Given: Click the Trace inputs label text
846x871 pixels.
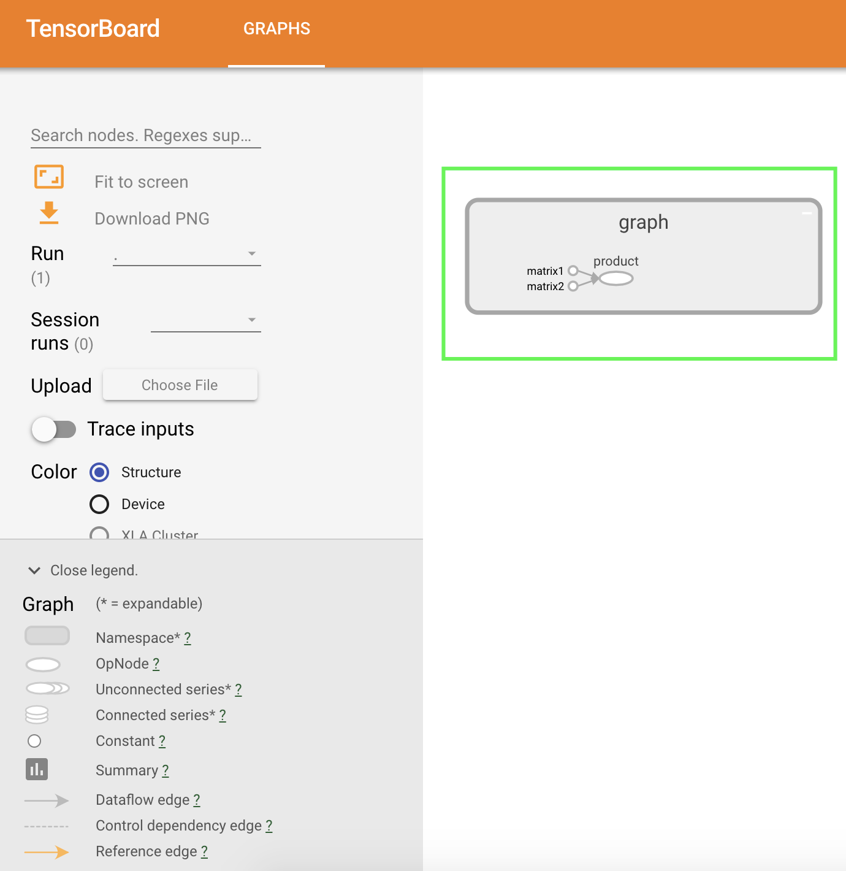Looking at the screenshot, I should tap(140, 429).
